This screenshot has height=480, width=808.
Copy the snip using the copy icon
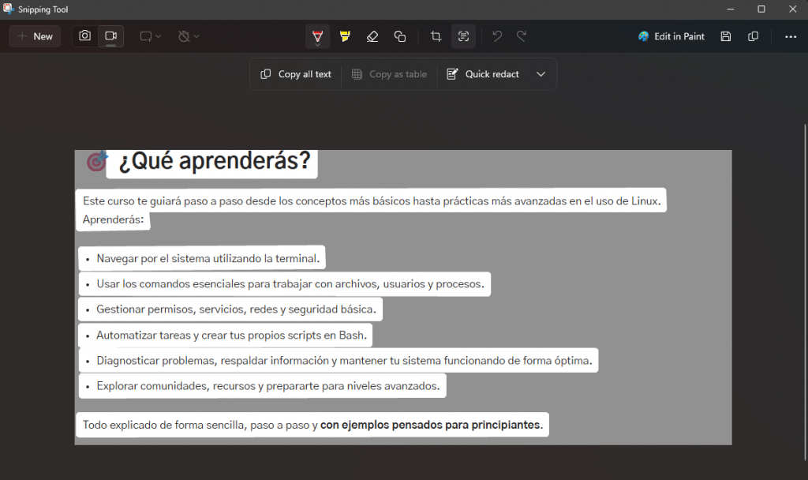coord(754,36)
